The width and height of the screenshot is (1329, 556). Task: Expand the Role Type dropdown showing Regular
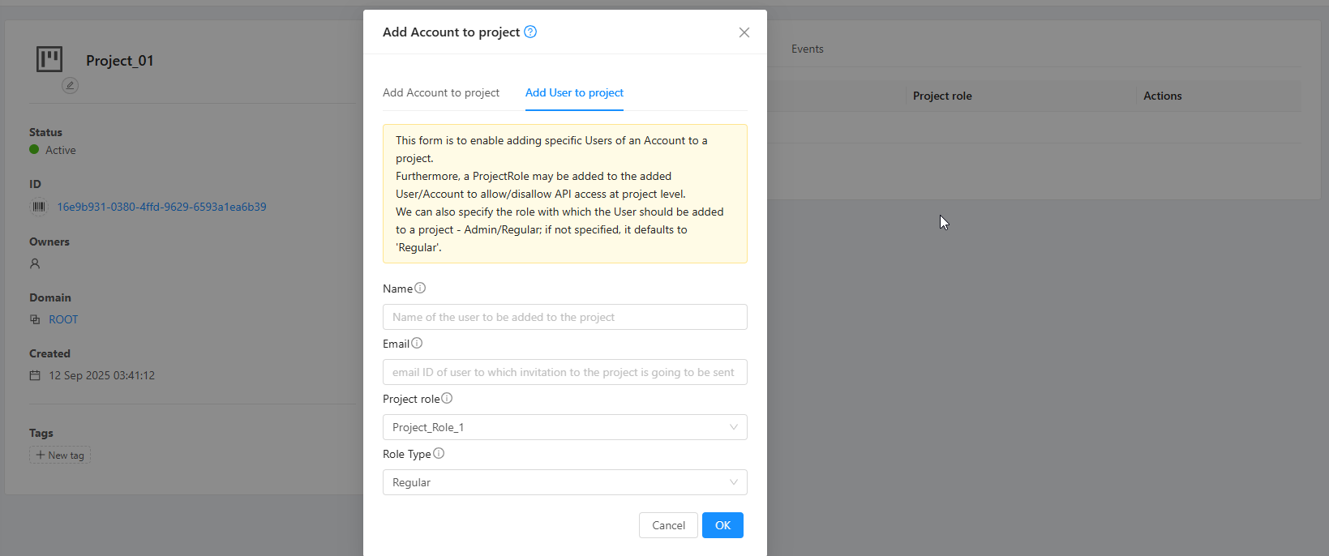(x=564, y=482)
